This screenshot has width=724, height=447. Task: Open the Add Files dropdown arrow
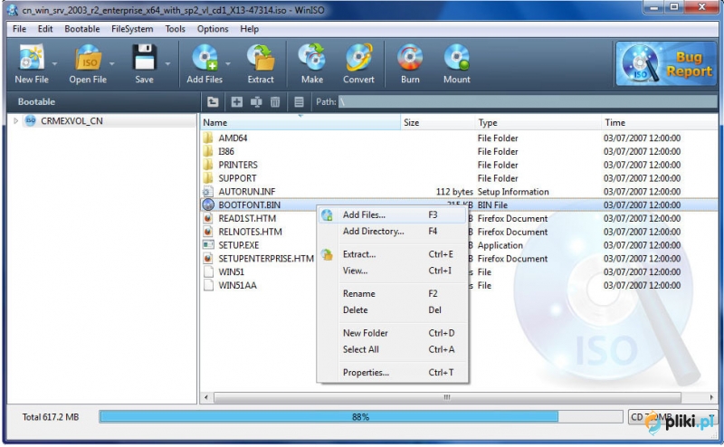tap(228, 63)
